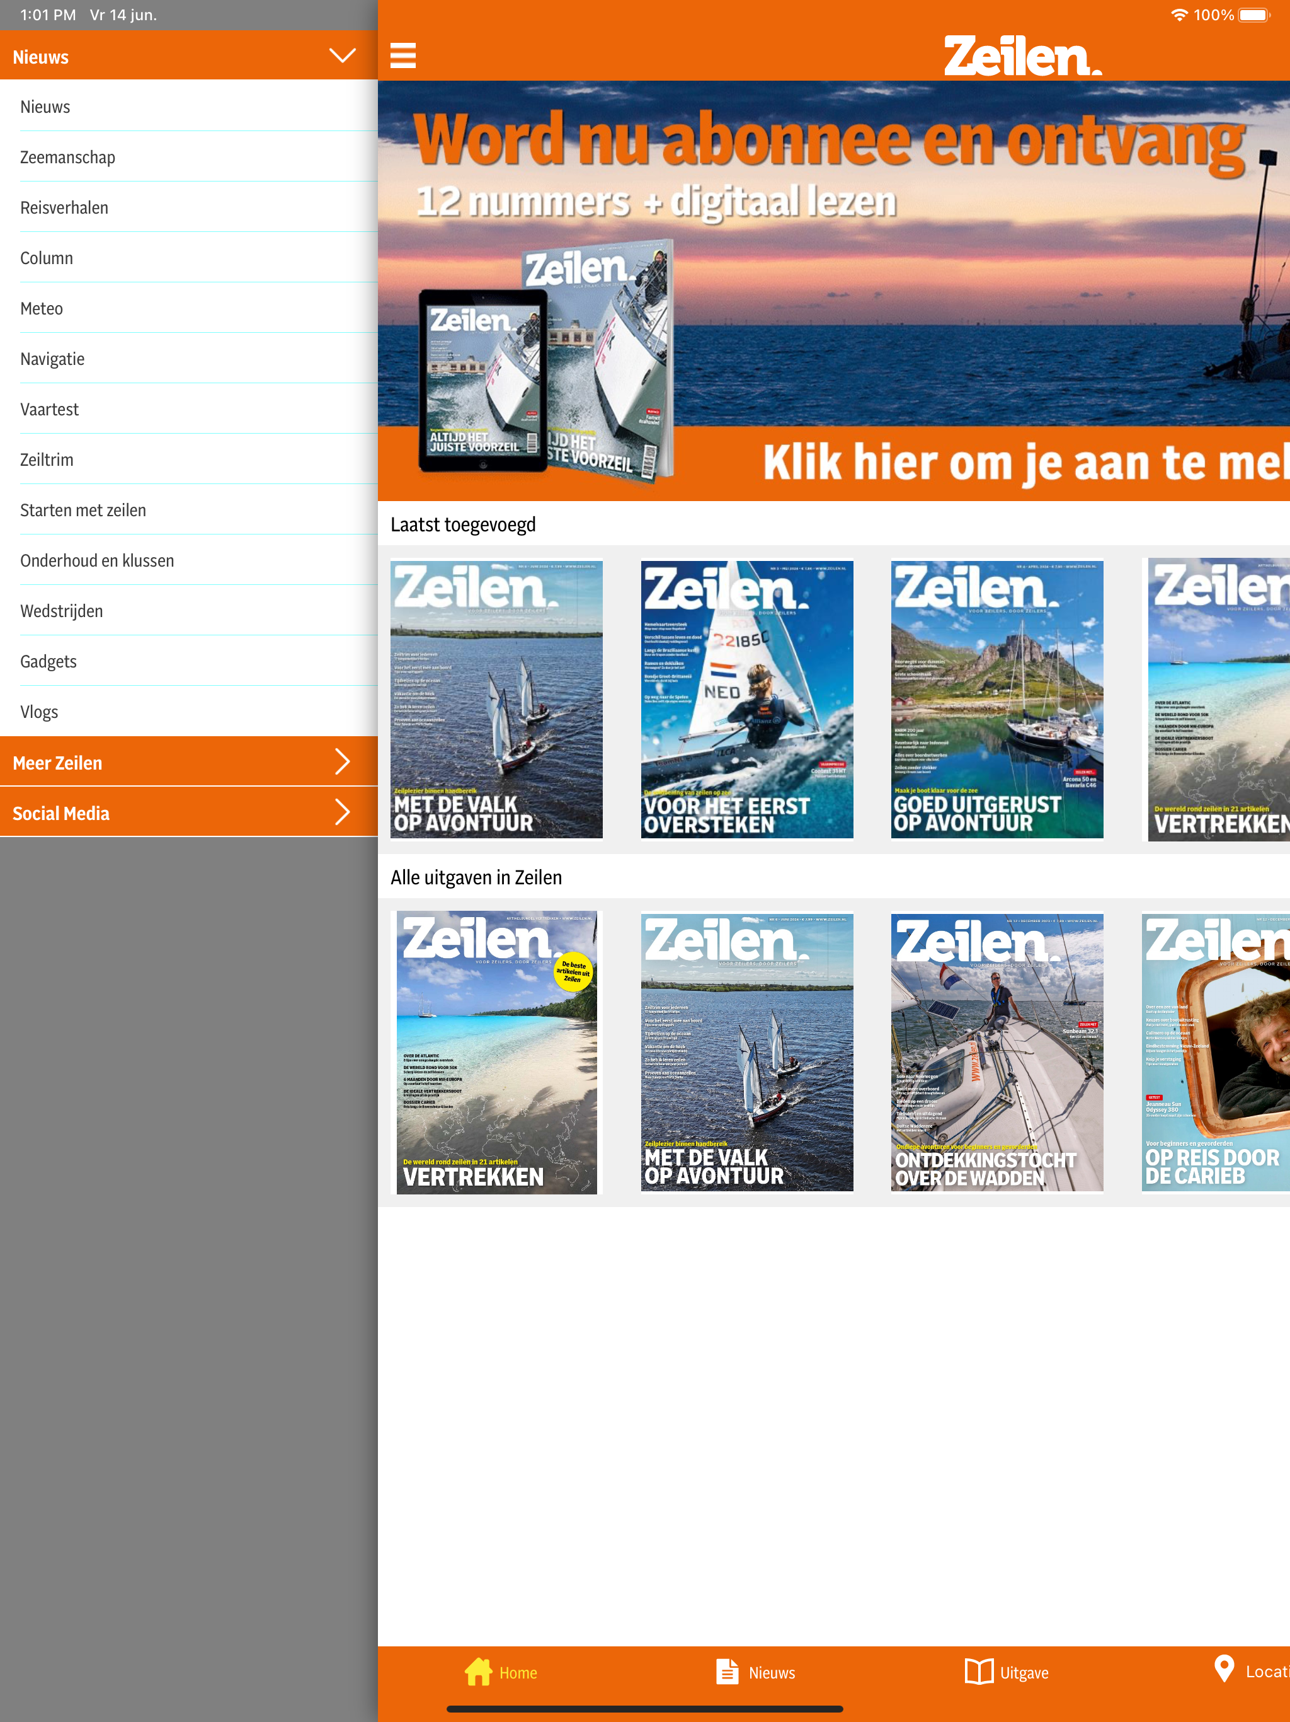This screenshot has height=1722, width=1290.
Task: Open Vertrekken issue in Alle uitgaven
Action: coord(496,1053)
